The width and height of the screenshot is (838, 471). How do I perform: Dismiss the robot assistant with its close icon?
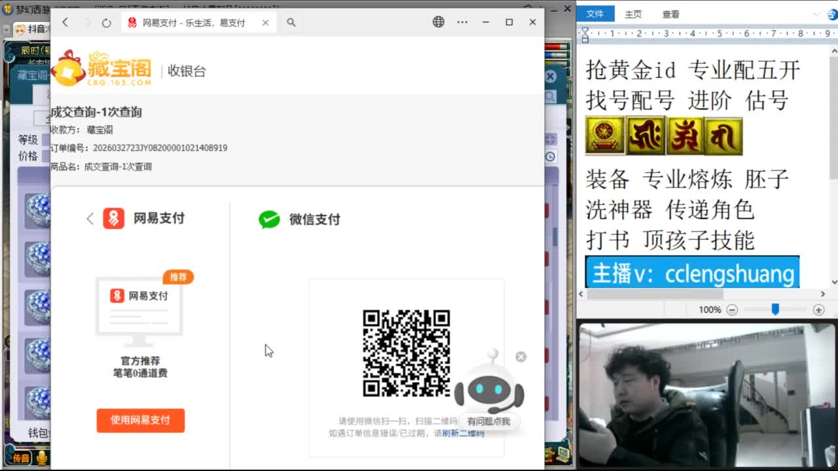[x=520, y=357]
